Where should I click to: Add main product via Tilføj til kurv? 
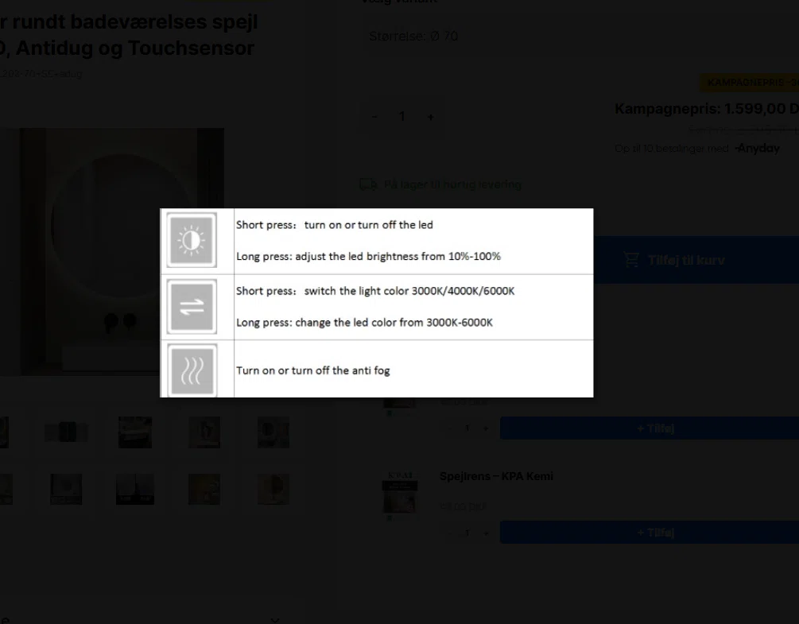[684, 260]
